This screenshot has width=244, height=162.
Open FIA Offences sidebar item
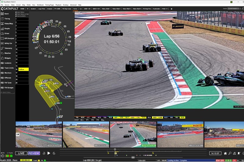(x=6, y=78)
